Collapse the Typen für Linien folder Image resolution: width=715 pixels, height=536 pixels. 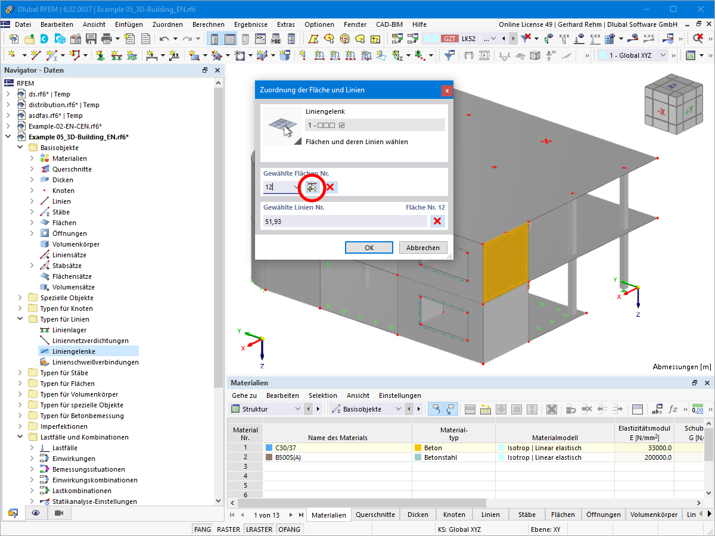tap(20, 319)
